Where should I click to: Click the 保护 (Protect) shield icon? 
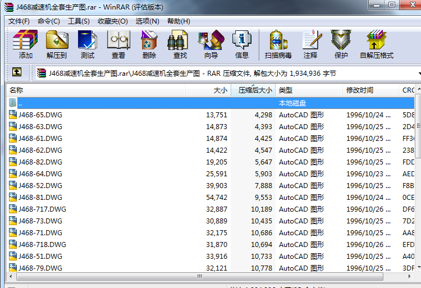341,40
